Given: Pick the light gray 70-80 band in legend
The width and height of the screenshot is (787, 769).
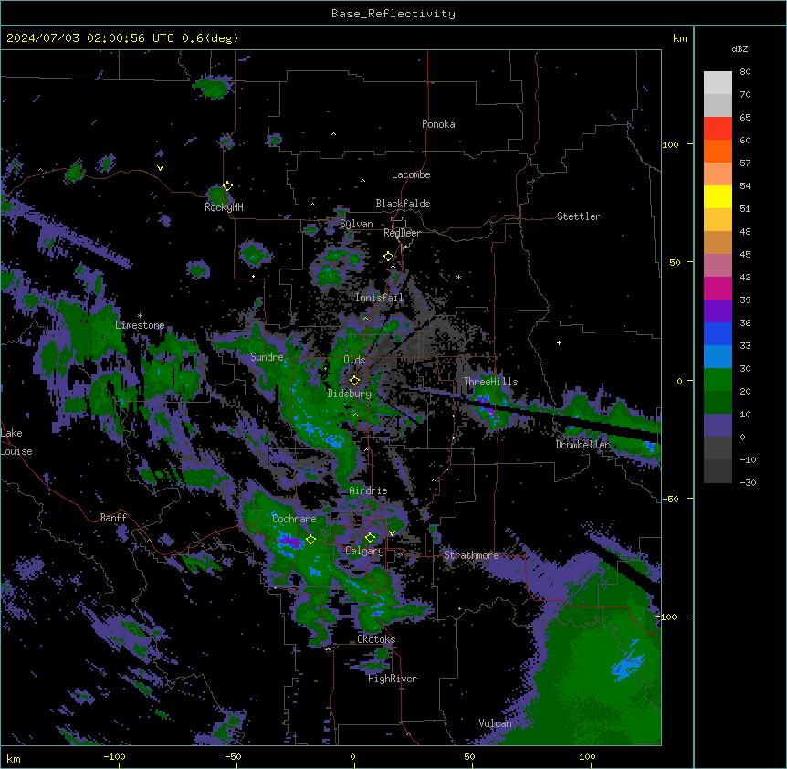Looking at the screenshot, I should [x=718, y=83].
